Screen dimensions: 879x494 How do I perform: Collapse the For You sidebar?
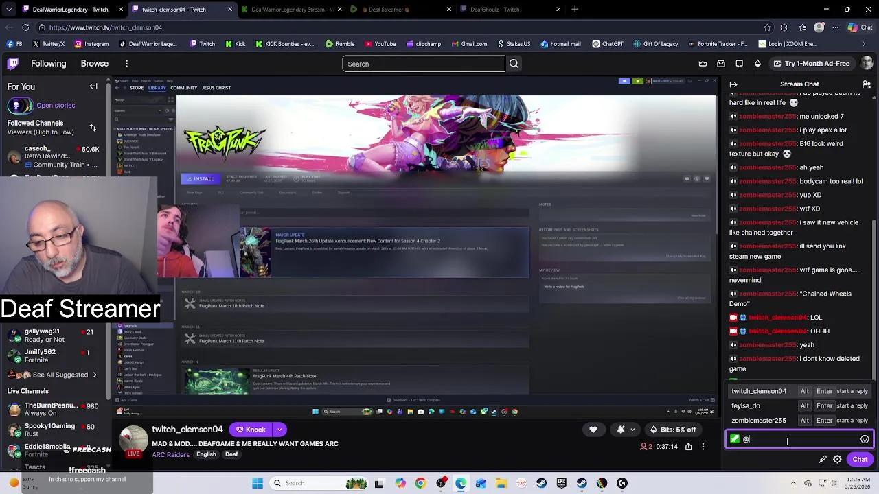[93, 86]
